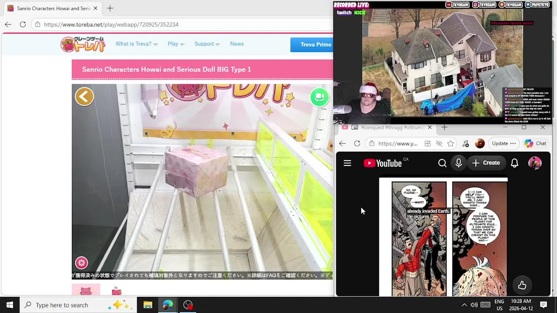Go back in the YouTube browser window
Viewport: 557px width, 313px height.
pyautogui.click(x=342, y=143)
